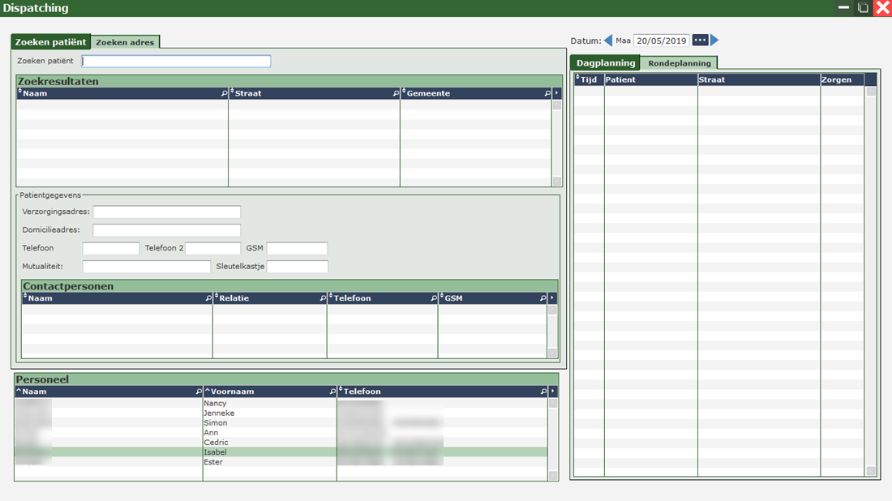Viewport: 892px width, 501px height.
Task: Click the Dagplanning vertical scrollbar
Action: tap(871, 276)
